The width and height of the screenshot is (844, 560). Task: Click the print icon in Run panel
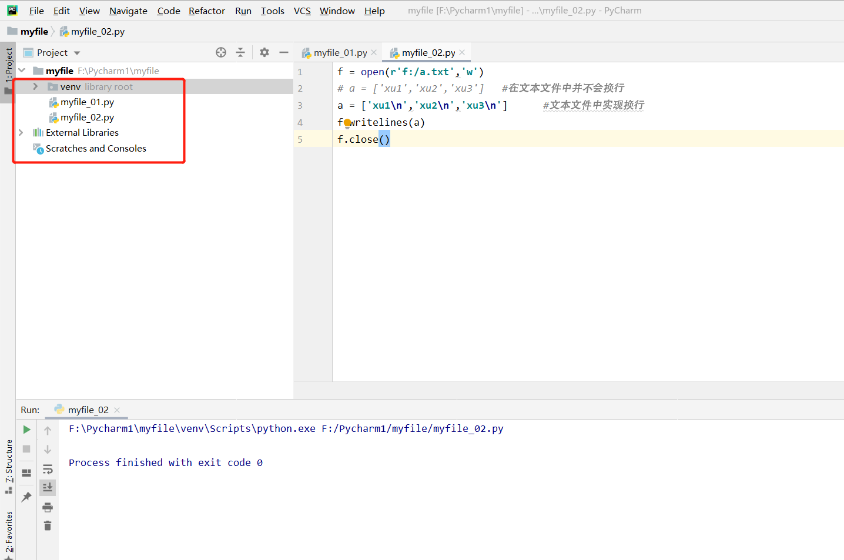click(x=48, y=507)
